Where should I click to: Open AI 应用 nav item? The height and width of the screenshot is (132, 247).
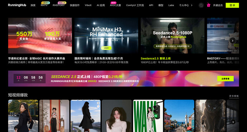click(x=101, y=5)
